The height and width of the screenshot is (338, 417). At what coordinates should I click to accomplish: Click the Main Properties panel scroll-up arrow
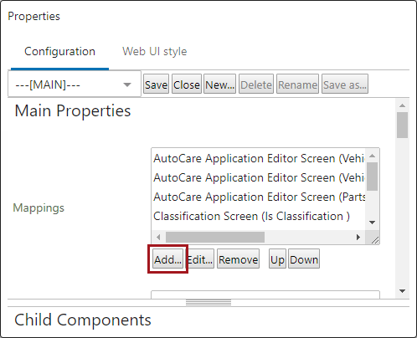(402, 105)
